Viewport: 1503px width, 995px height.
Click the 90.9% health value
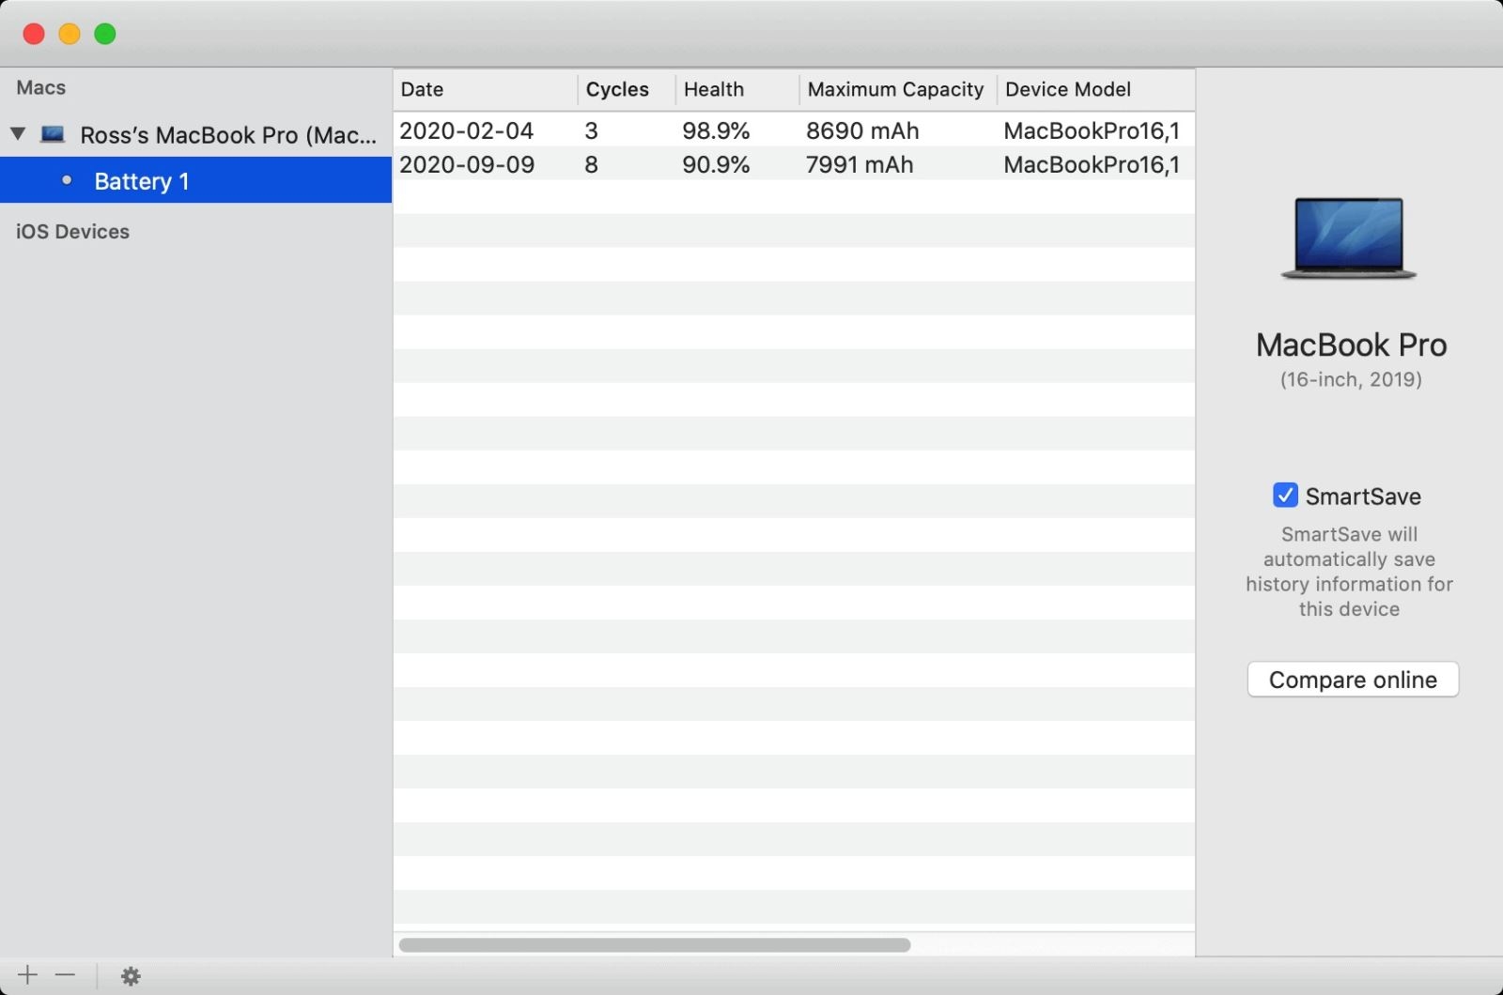[716, 164]
